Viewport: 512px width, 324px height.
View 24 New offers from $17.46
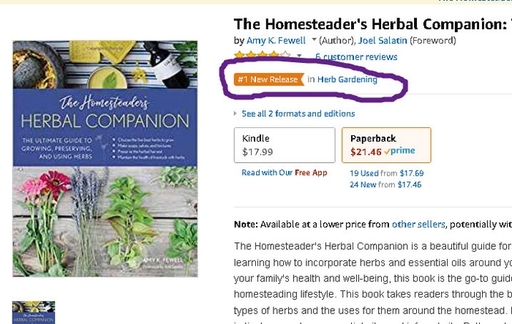[385, 184]
